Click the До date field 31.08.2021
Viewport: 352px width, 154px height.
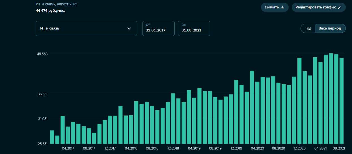(194, 28)
